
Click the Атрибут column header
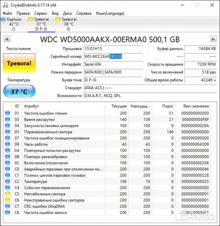(64, 106)
